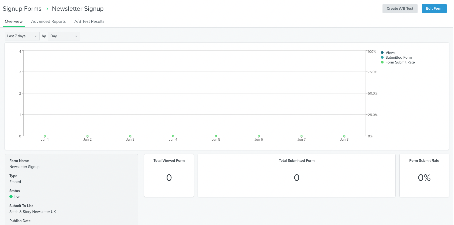Screen dimensions: 454x225
Task: Switch to the Overview tab
Action: pos(14,21)
